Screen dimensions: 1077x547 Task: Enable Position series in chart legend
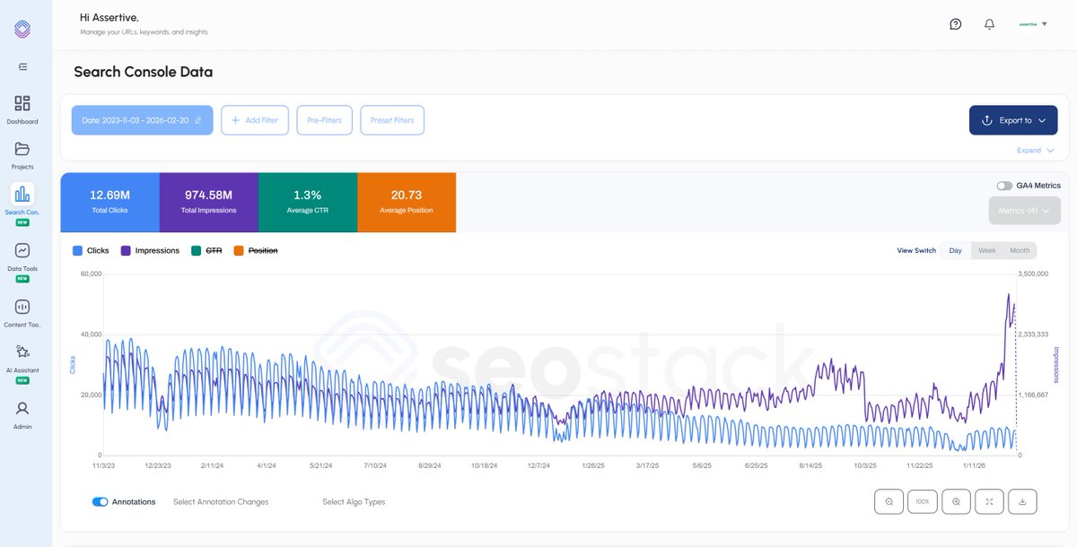pyautogui.click(x=256, y=251)
